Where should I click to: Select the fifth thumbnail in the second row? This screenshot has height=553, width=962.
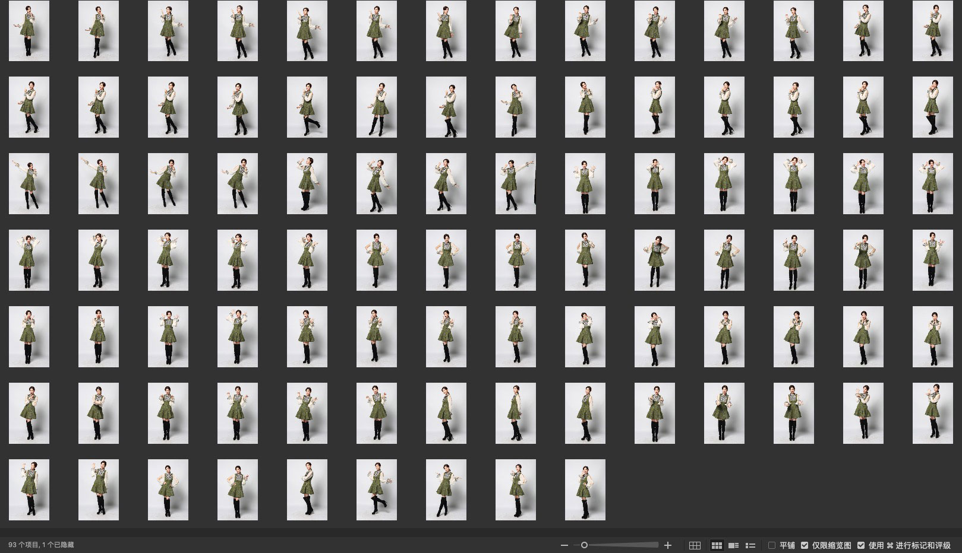coord(307,107)
